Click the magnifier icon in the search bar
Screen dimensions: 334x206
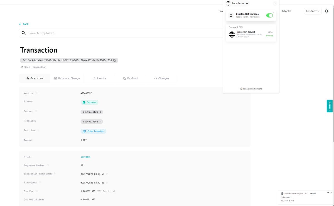pyautogui.click(x=24, y=33)
